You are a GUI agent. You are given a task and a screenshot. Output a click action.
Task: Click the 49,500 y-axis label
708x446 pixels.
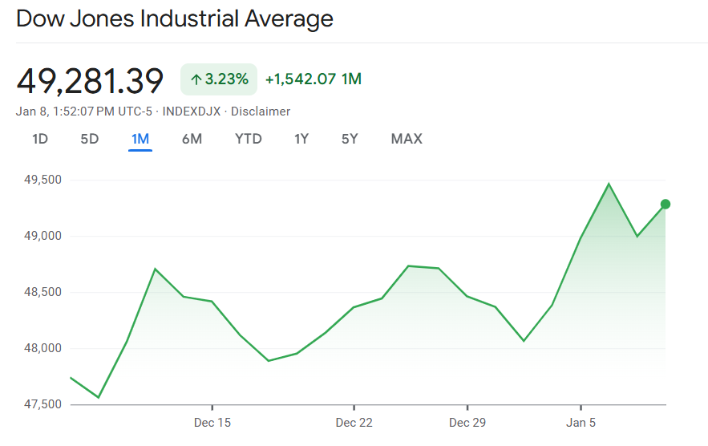[42, 180]
